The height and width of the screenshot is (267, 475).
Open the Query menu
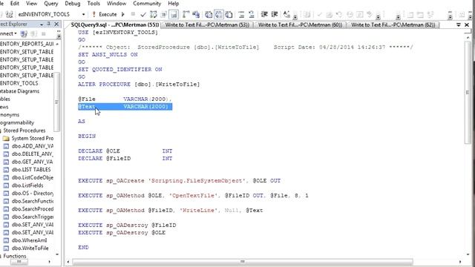51,4
